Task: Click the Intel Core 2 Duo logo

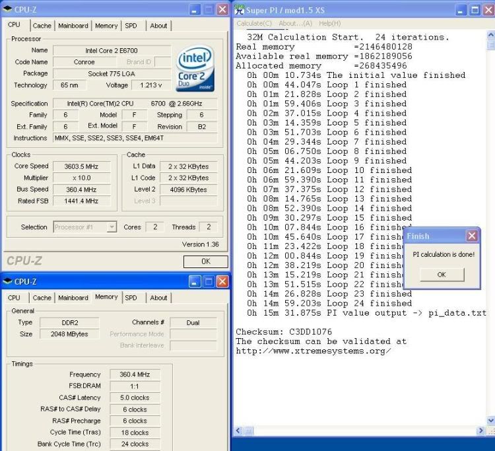Action: coord(195,69)
